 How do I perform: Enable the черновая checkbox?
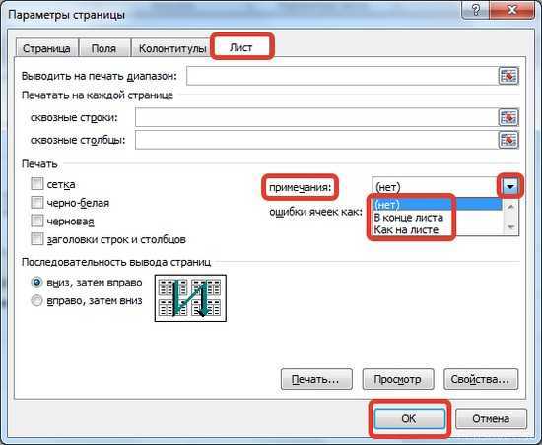coord(37,221)
